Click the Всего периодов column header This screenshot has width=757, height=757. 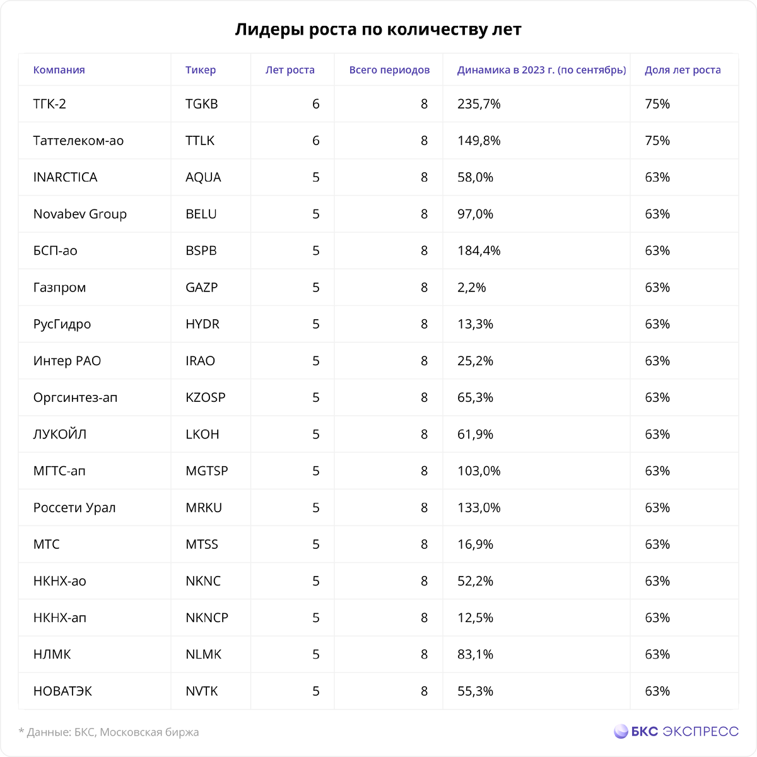(x=389, y=70)
